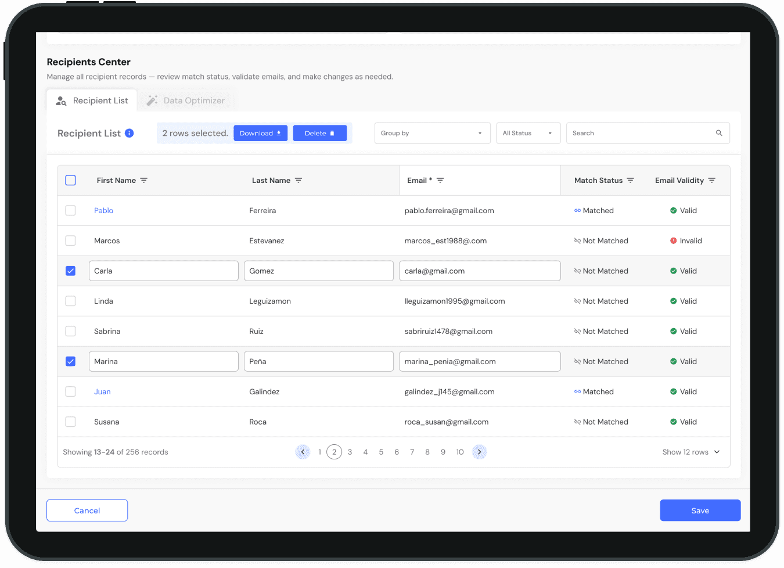Image resolution: width=784 pixels, height=568 pixels.
Task: Click the Marina email input field
Action: tap(480, 361)
